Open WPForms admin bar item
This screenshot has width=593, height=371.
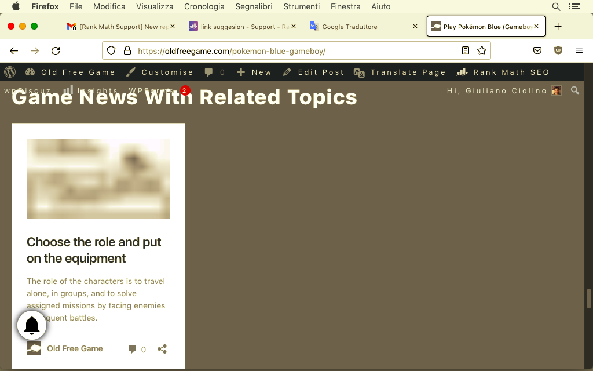click(159, 90)
